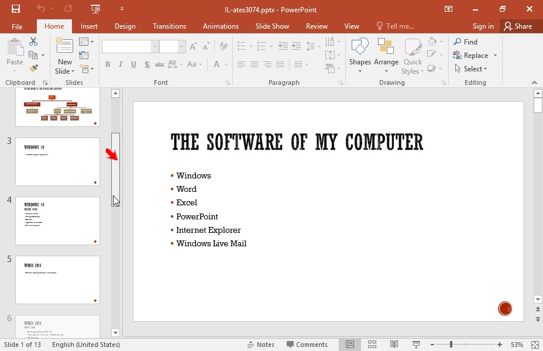Save the presentation with the floppy disk icon
The image size is (543, 351).
(16, 9)
